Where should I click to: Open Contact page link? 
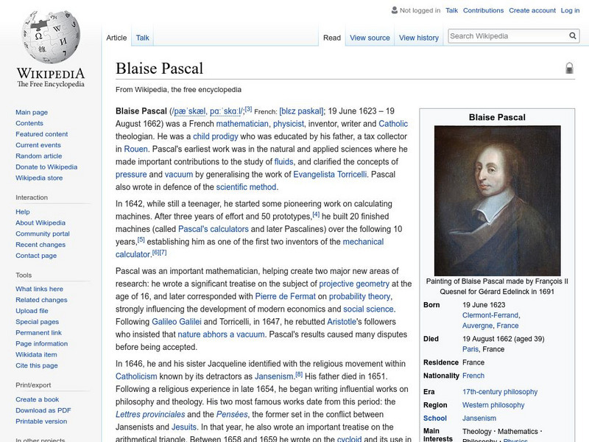click(36, 255)
